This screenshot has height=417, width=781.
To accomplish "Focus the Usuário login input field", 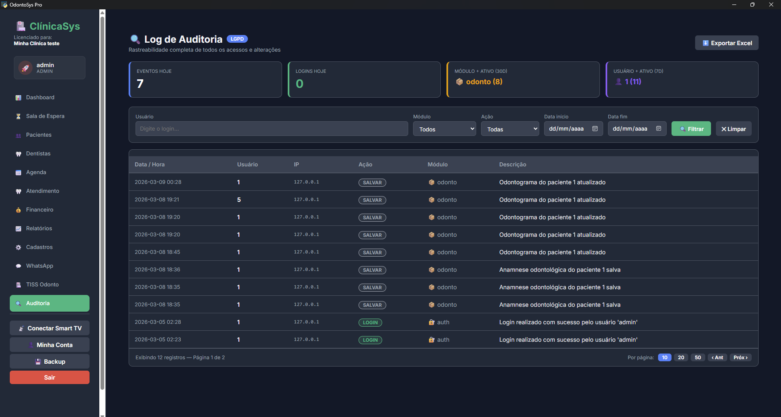I will click(x=271, y=129).
